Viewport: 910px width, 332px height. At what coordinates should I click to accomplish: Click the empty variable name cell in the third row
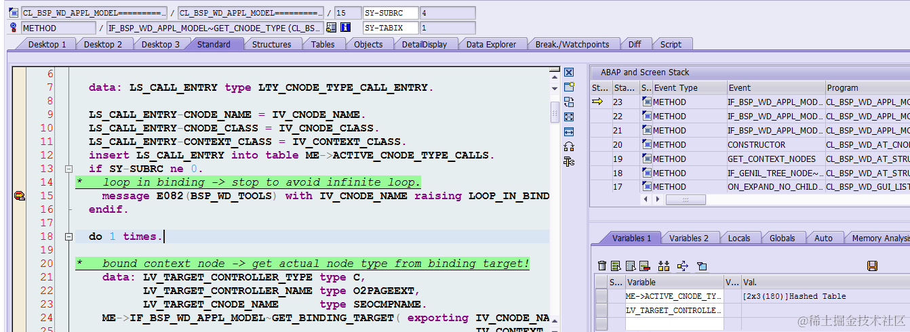pos(675,325)
